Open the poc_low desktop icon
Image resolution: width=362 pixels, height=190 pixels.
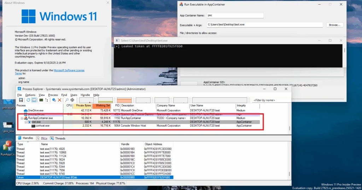pos(8,127)
